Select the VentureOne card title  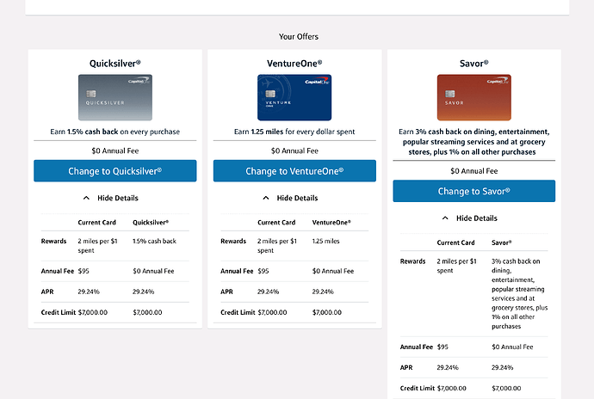(x=294, y=64)
